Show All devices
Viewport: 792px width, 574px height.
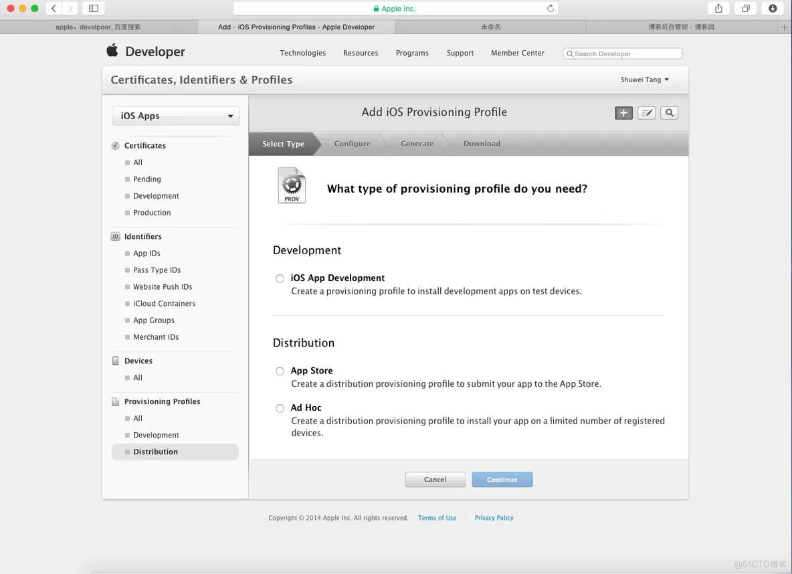click(x=138, y=378)
